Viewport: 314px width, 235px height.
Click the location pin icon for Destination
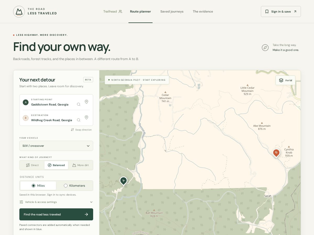(86, 118)
